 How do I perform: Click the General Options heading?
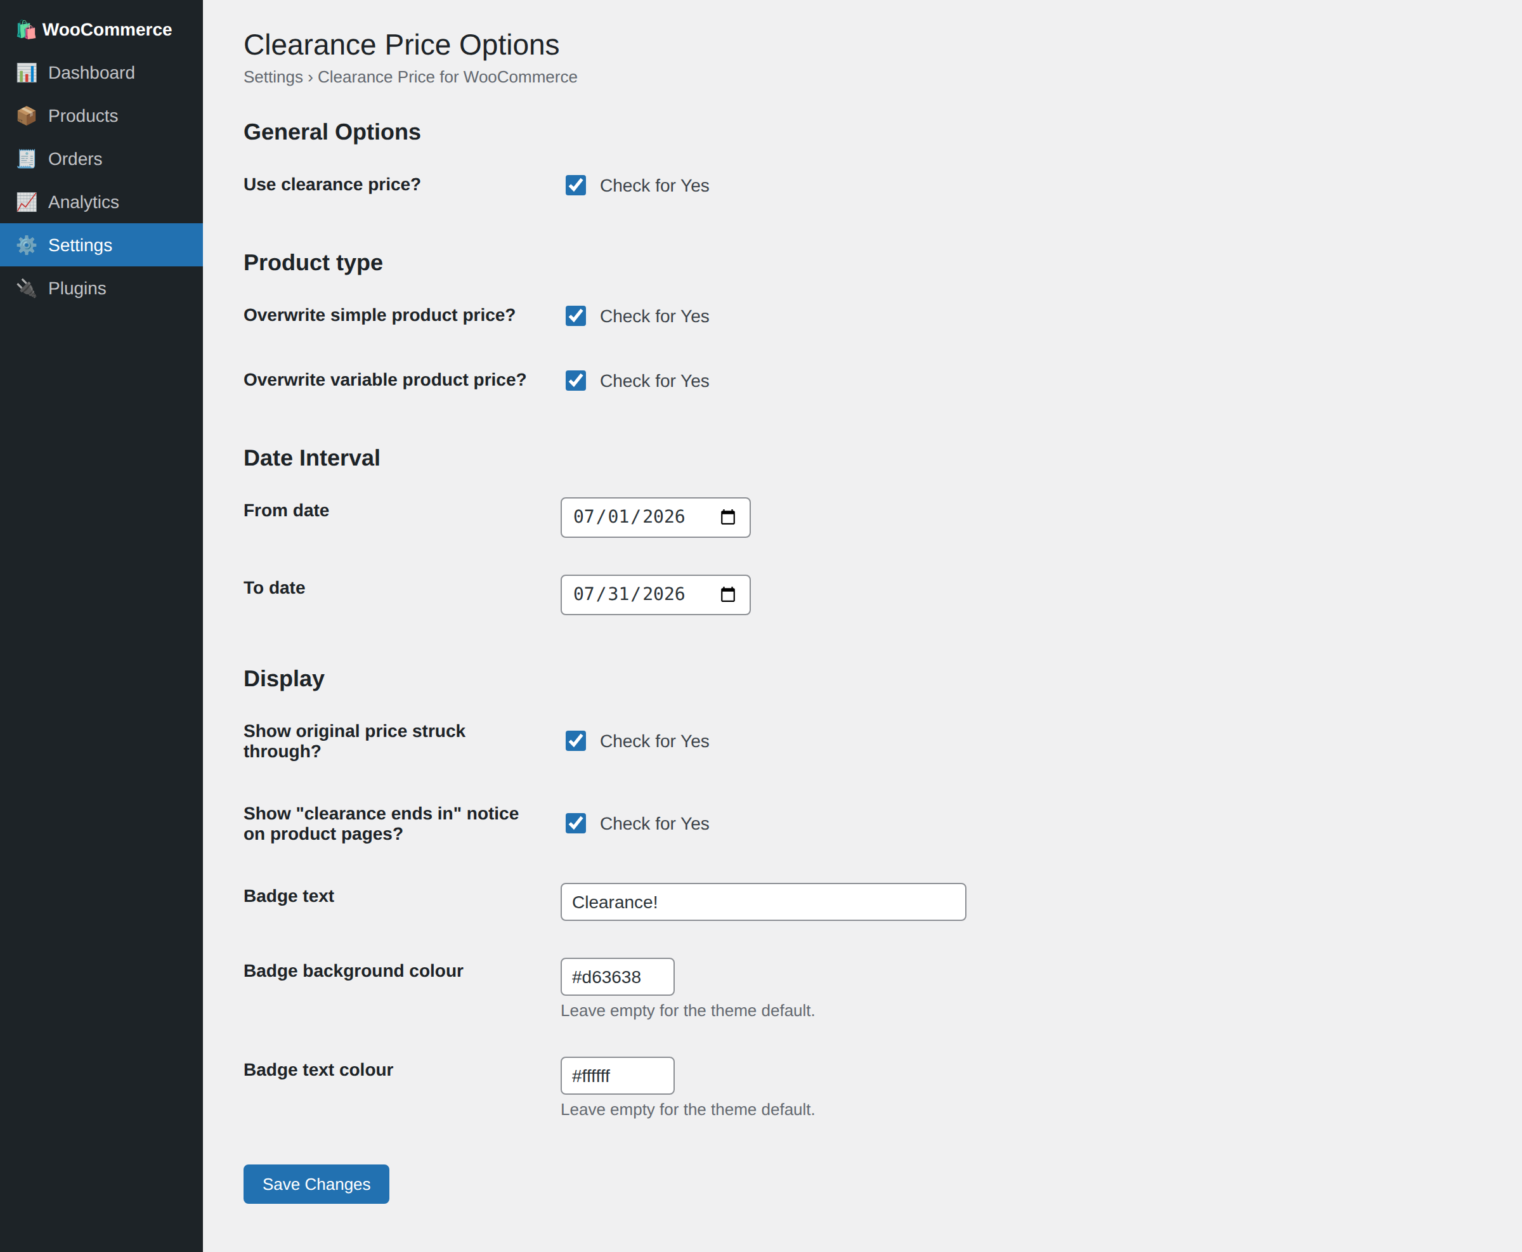(x=332, y=132)
